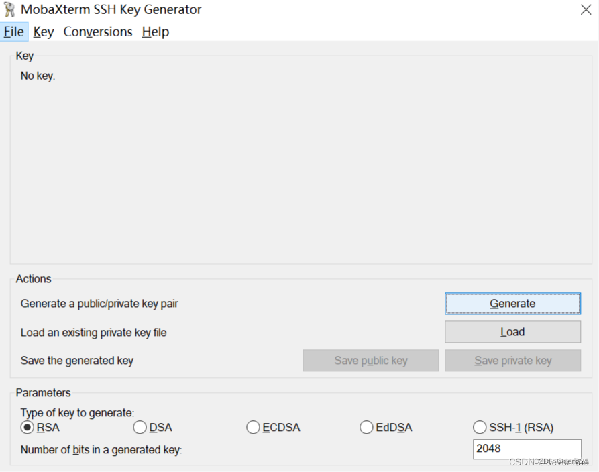Click 'Save the generated key' label
Viewport: 599px width, 472px height.
click(77, 361)
